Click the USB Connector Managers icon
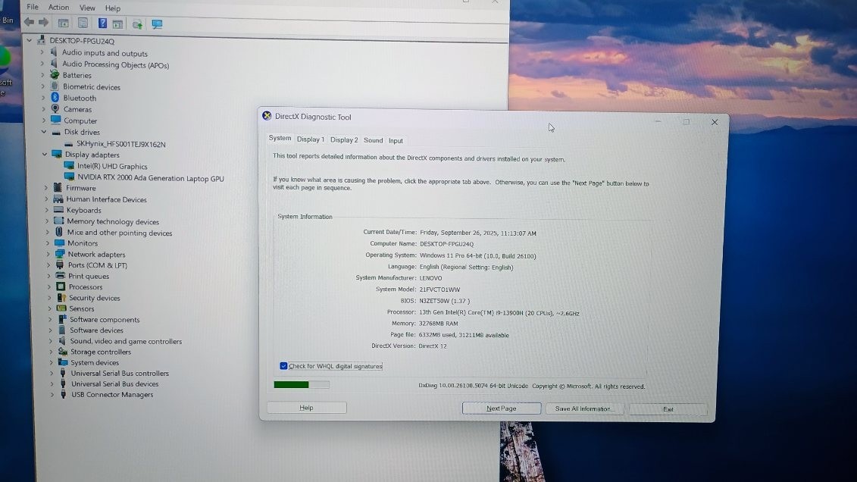 click(x=64, y=394)
